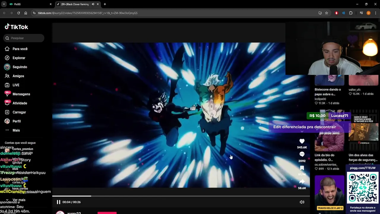Open the blue sound extension icon
Image resolution: width=380 pixels, height=214 pixels.
[343, 13]
